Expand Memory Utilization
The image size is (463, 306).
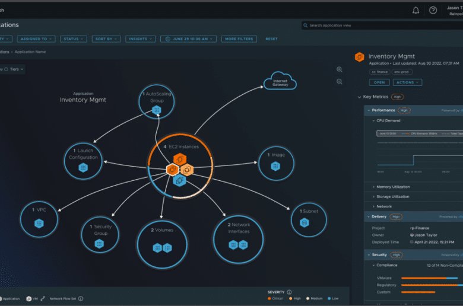pyautogui.click(x=373, y=187)
